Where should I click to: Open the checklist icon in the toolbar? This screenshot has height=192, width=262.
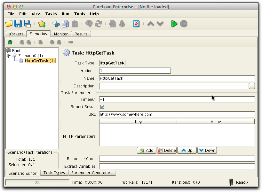[x=136, y=24]
